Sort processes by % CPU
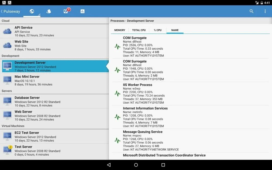Image resolution: width=272 pixels, height=170 pixels. point(157,30)
